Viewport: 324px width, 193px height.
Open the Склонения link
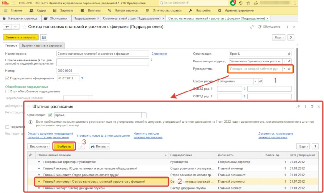[x=159, y=54]
